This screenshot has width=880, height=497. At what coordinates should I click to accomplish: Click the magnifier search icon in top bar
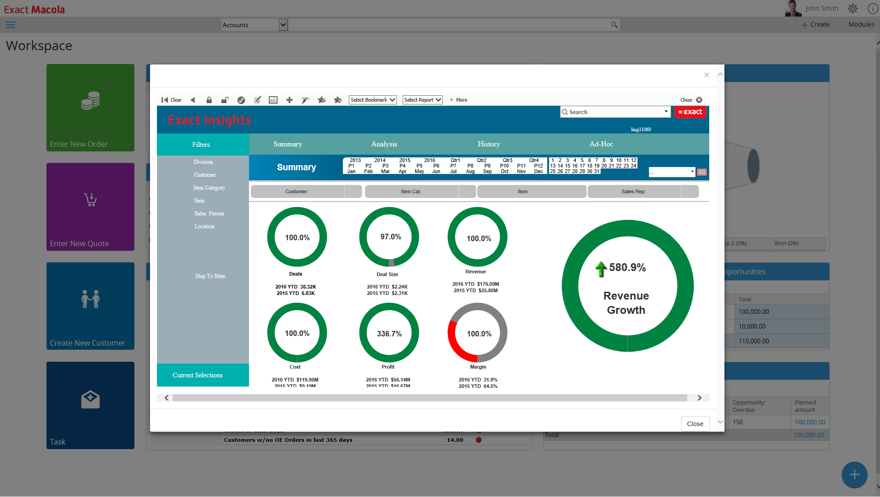pyautogui.click(x=614, y=25)
